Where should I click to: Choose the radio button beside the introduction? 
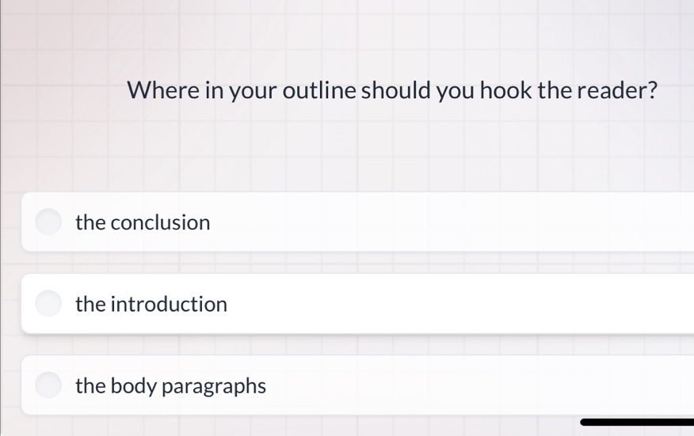click(48, 304)
